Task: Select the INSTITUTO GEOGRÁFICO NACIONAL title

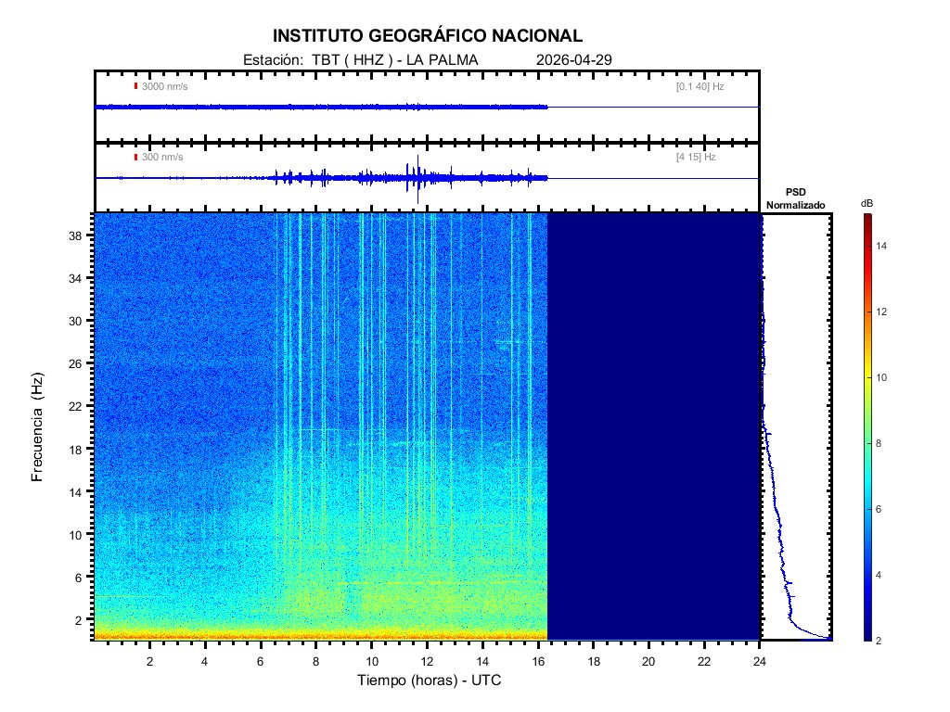Action: tap(428, 36)
